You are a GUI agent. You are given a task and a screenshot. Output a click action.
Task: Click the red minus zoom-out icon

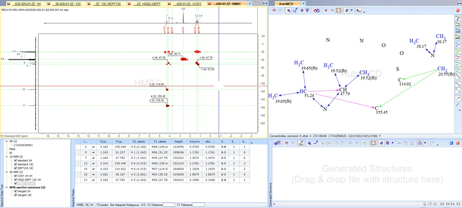[x=332, y=10]
